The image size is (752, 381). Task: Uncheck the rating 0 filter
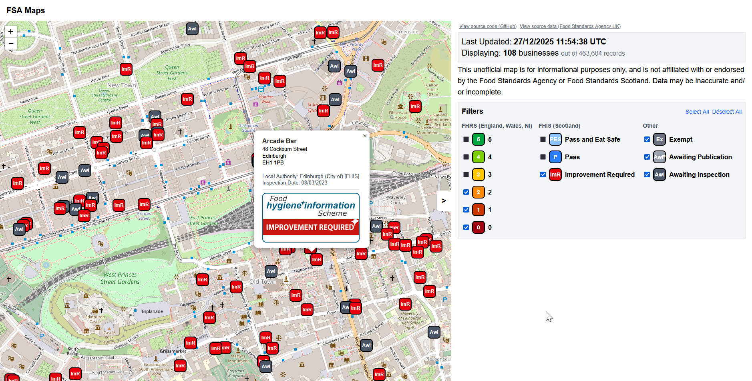coord(466,227)
